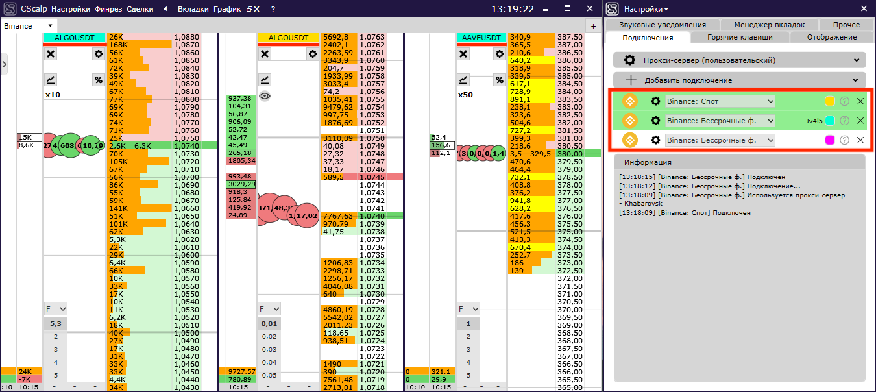The image size is (876, 392).
Task: Click help icon in Jv4l5 connection row
Action: tap(844, 121)
